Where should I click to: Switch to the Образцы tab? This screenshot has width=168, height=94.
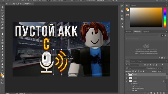(133, 5)
